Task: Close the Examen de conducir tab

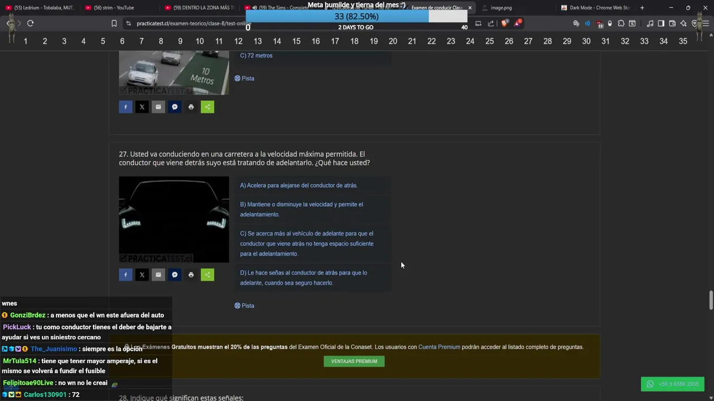Action: click(470, 8)
